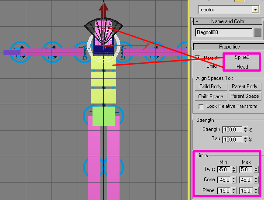
Task: Toggle the Parent checkbox
Action: 198,58
